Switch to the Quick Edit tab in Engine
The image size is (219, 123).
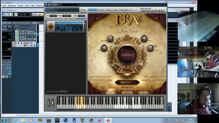[92, 10]
